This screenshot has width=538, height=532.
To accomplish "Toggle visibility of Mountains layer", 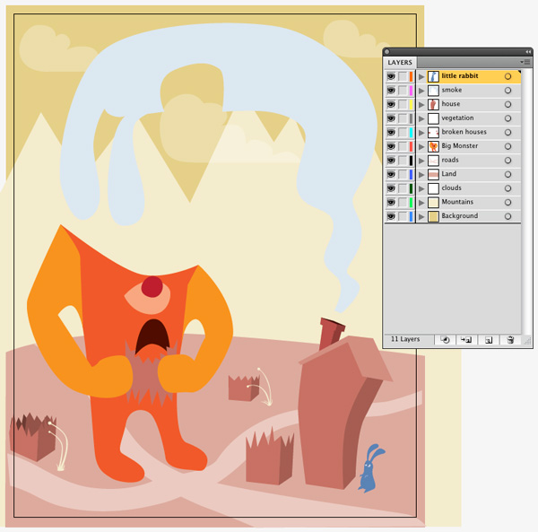I will [x=391, y=202].
